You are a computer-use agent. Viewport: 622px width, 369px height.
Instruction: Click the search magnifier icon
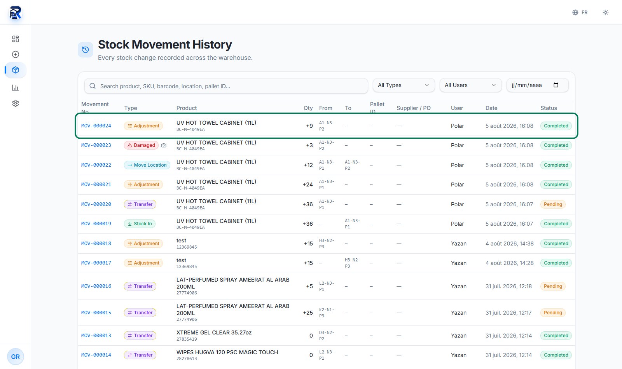(x=93, y=86)
